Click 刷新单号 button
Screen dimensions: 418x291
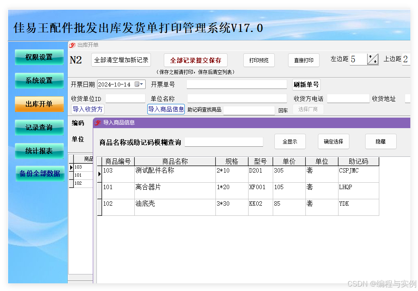click(x=306, y=84)
